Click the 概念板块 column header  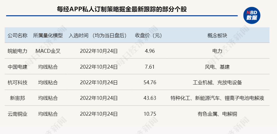point(217,35)
